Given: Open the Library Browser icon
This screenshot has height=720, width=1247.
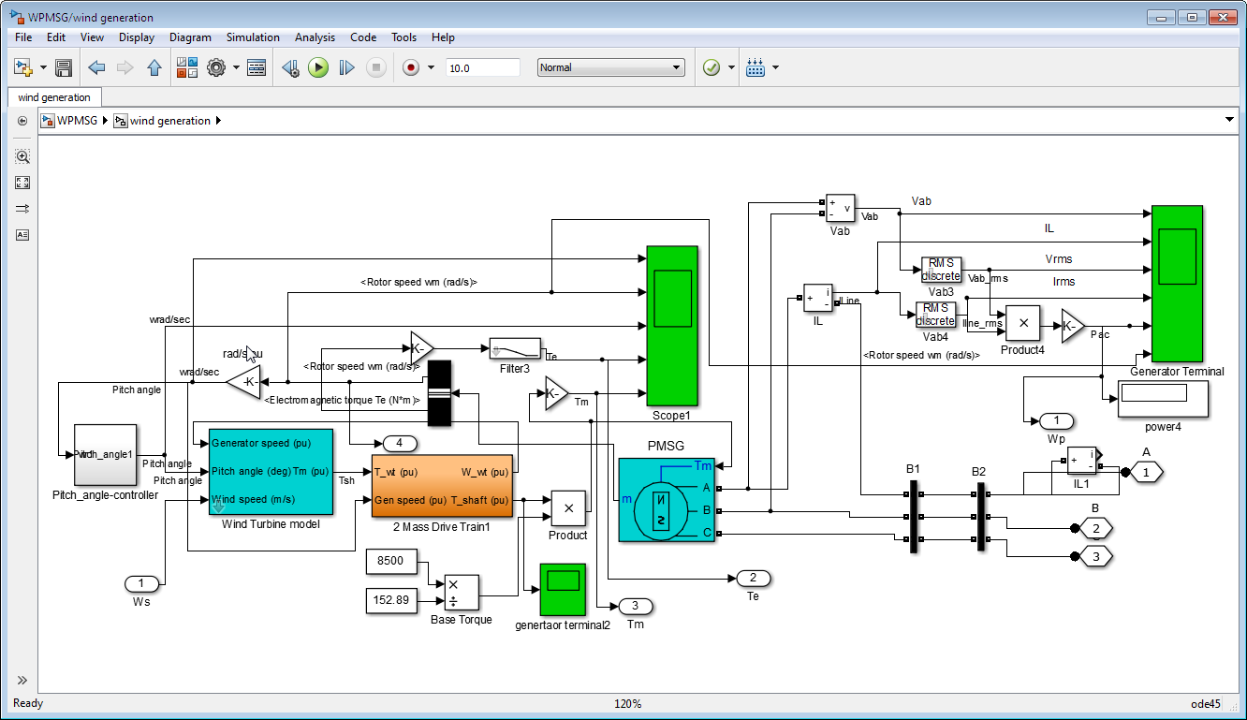Looking at the screenshot, I should (x=186, y=67).
